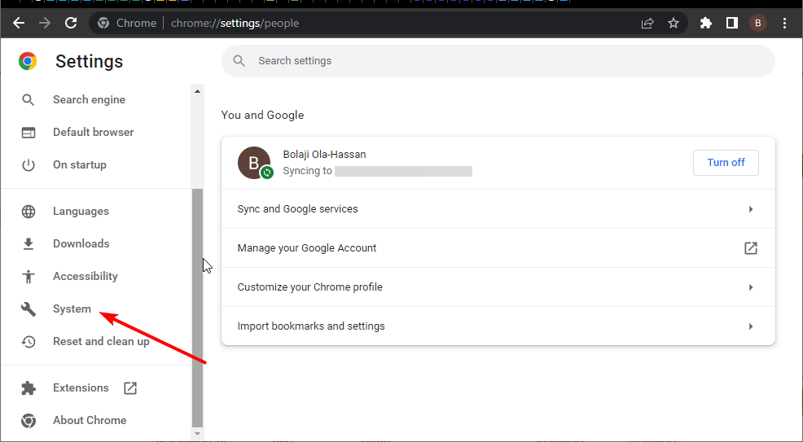Open Extensions link in sidebar
This screenshot has width=803, height=442.
coord(81,387)
